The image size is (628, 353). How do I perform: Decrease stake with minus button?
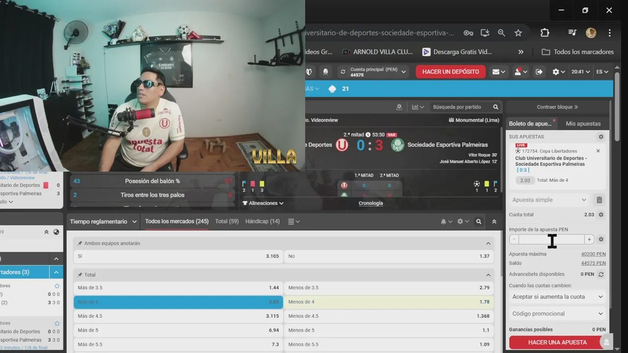tap(514, 239)
